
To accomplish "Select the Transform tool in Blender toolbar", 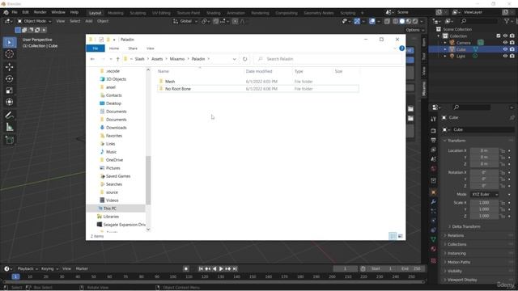I will [x=9, y=102].
